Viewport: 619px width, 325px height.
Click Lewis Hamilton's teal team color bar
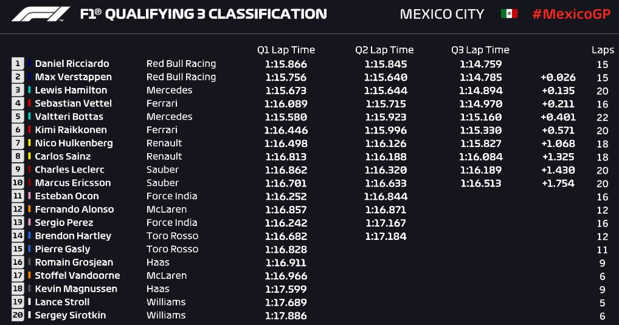point(29,90)
